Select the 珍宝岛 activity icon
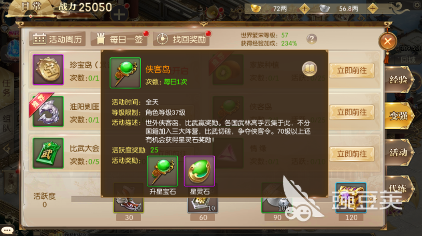The height and width of the screenshot is (236, 422). tap(48, 70)
